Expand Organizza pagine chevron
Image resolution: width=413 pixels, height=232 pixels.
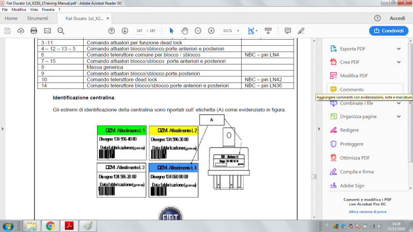point(399,117)
